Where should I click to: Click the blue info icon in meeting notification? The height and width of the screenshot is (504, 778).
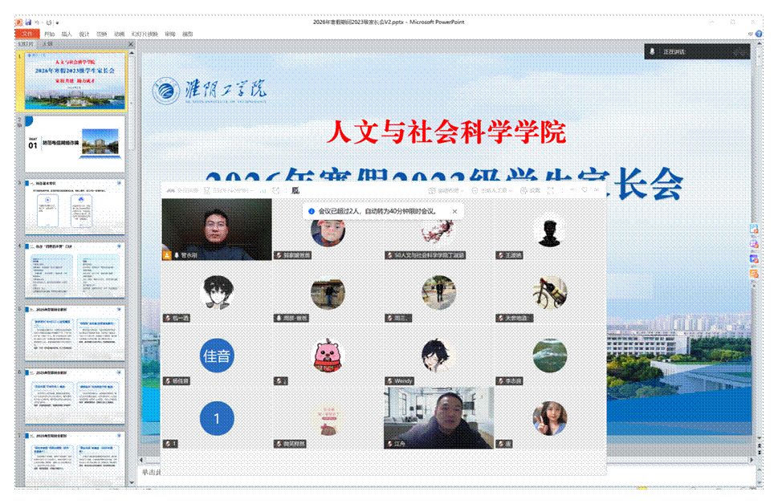[312, 211]
